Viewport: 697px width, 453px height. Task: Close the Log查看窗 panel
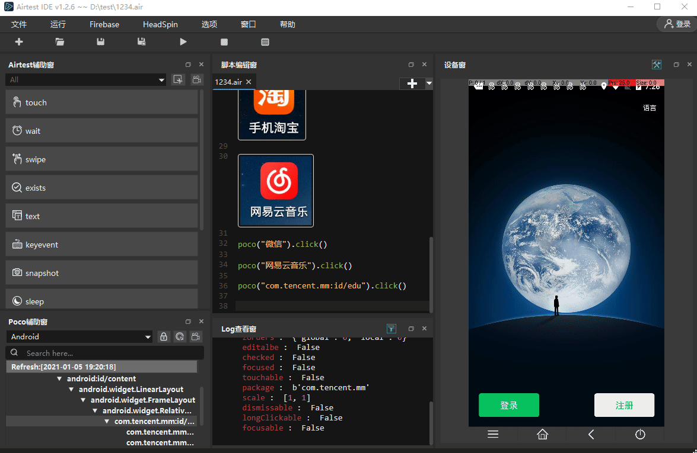point(425,329)
